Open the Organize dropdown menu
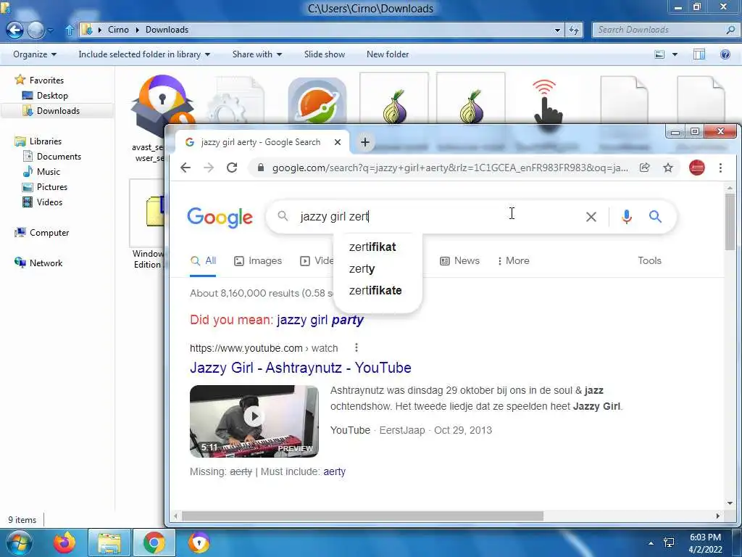This screenshot has height=557, width=742. 35,54
